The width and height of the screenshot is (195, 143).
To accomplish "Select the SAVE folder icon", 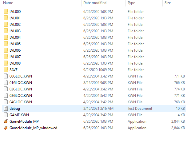I will click(6, 70).
